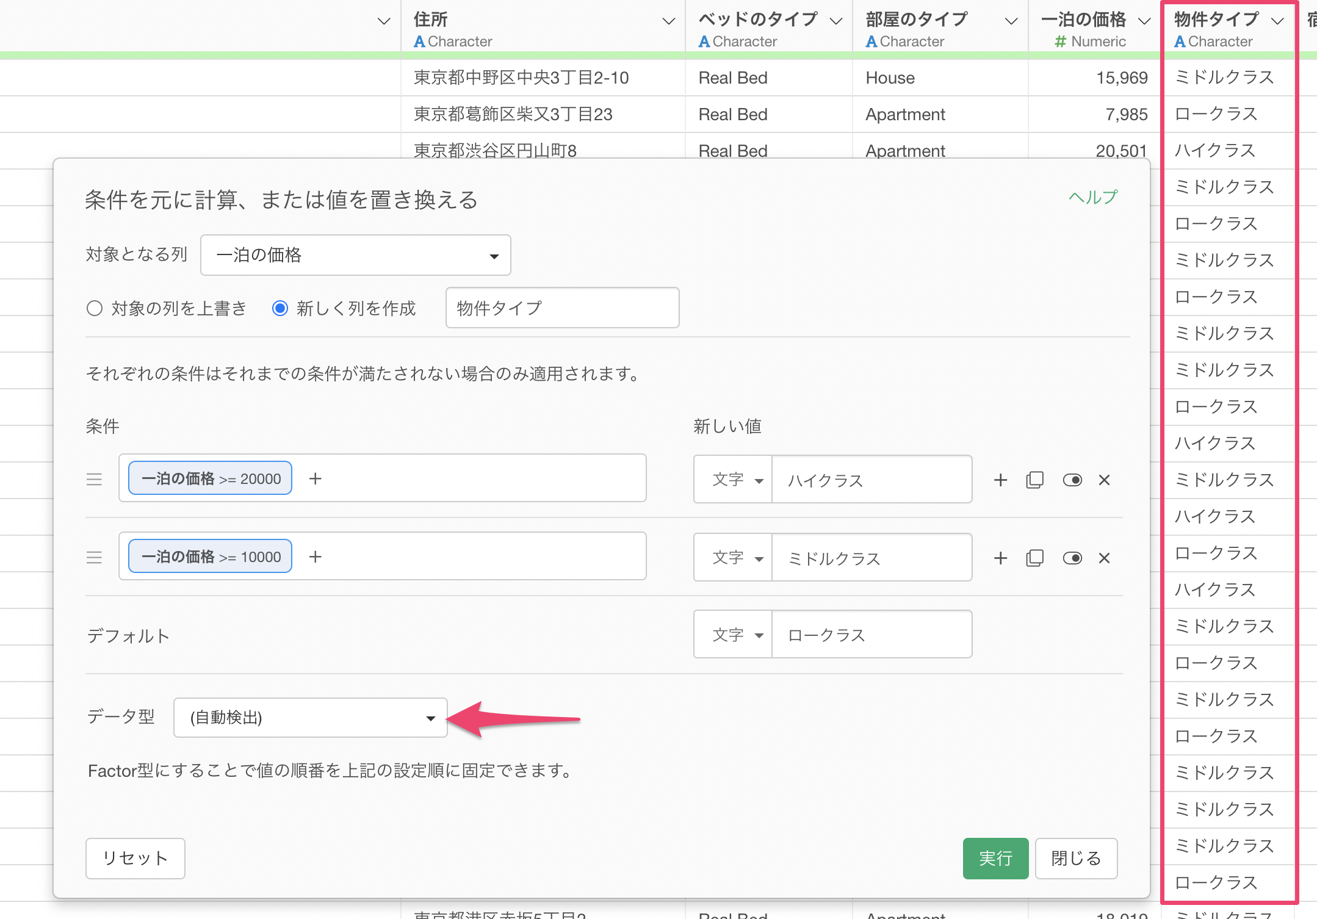Click the new column name field 物件タイプ
Screen dimensions: 1317x919
(561, 308)
